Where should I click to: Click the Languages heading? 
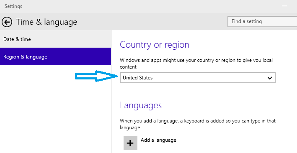tap(141, 105)
